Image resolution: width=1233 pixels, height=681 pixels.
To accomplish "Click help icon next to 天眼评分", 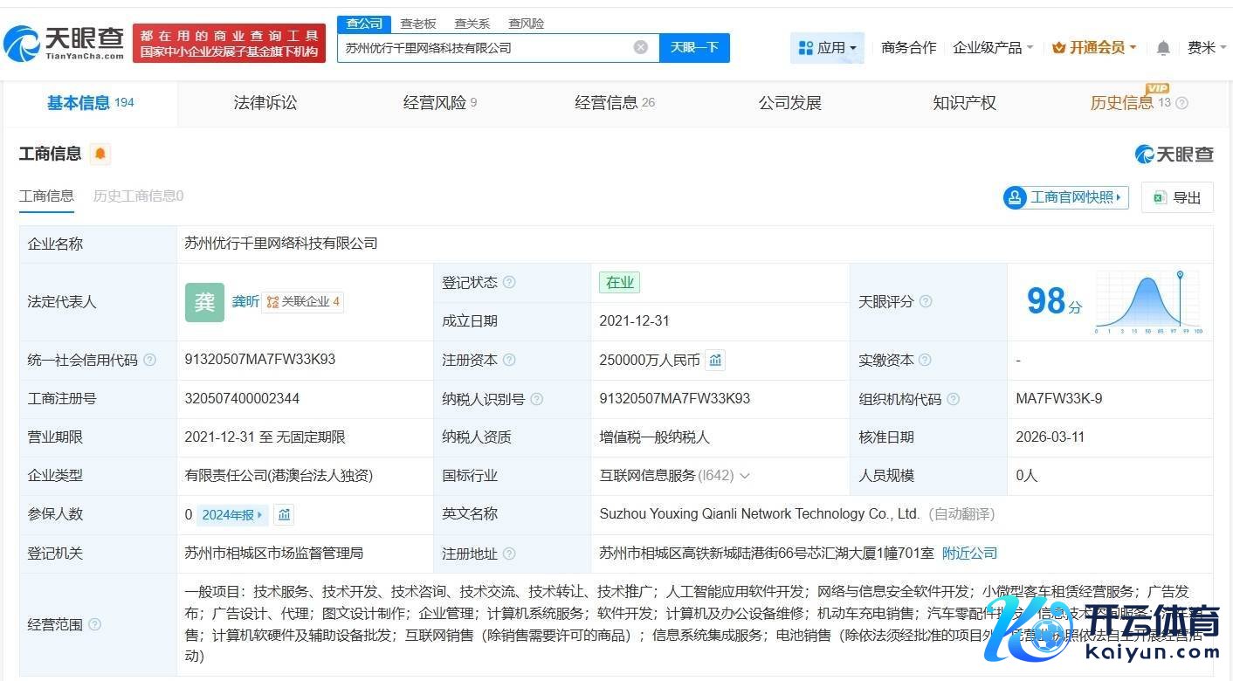I will pyautogui.click(x=926, y=301).
